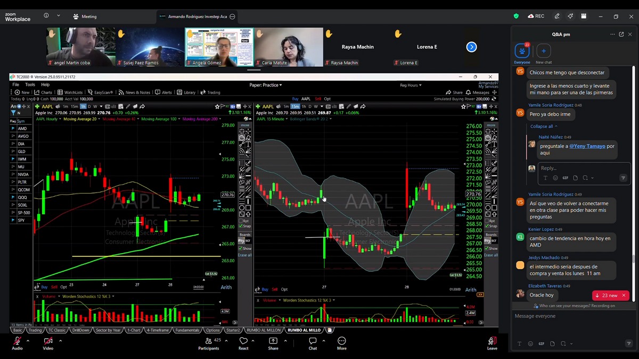Unmute with the Zoom Audio button
Viewport: 639px width, 359px height.
point(18,343)
